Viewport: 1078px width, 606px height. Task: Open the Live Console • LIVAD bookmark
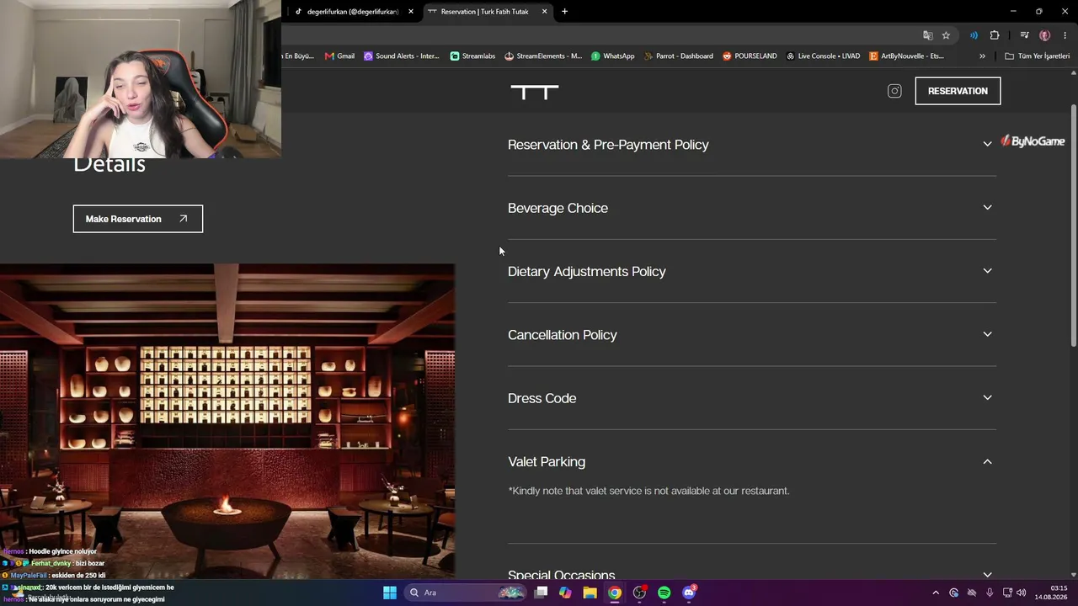[823, 56]
